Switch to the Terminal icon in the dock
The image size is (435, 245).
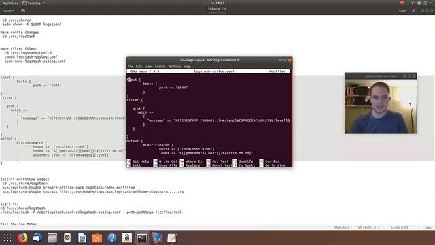[x=142, y=238]
